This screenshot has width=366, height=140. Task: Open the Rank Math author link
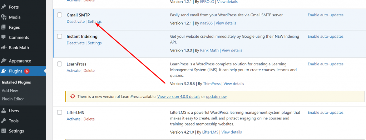(x=209, y=50)
